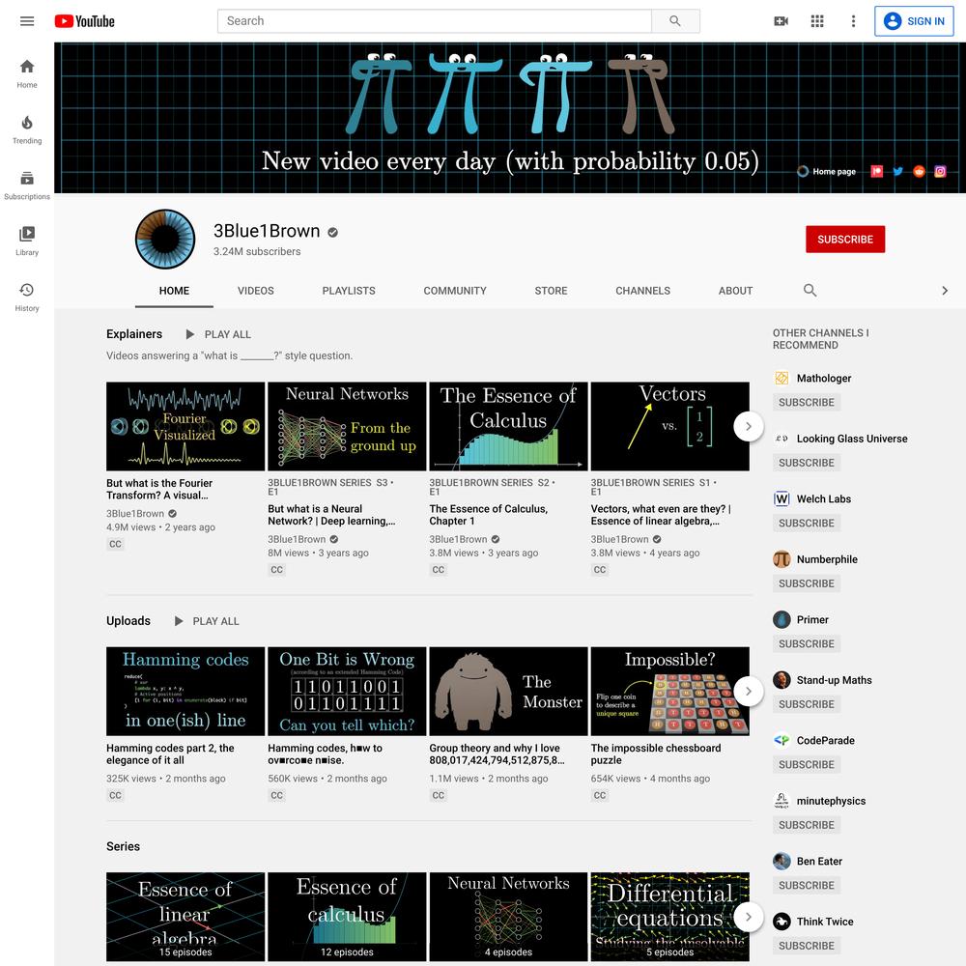Open Essence of linear algebra series
Image resolution: width=966 pixels, height=966 pixels.
185,917
